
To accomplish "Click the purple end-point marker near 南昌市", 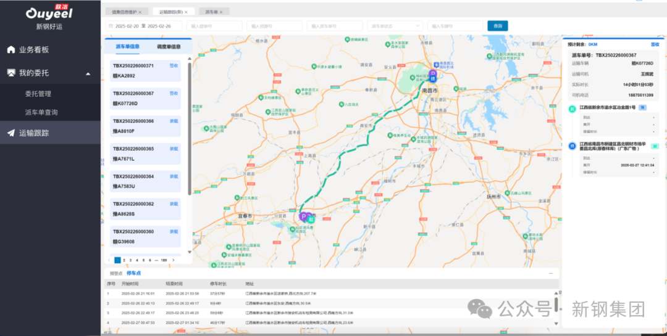I will 433,78.
